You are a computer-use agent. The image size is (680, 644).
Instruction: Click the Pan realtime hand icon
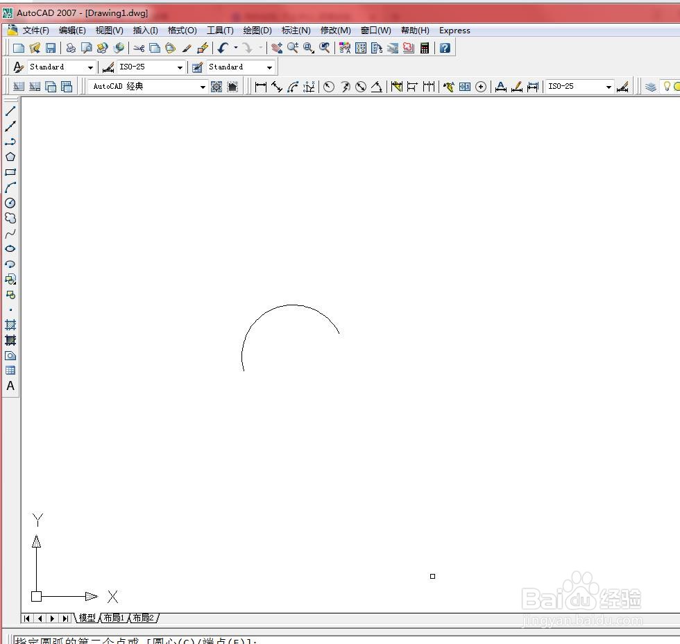coord(277,48)
